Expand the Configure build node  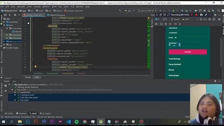[15, 95]
